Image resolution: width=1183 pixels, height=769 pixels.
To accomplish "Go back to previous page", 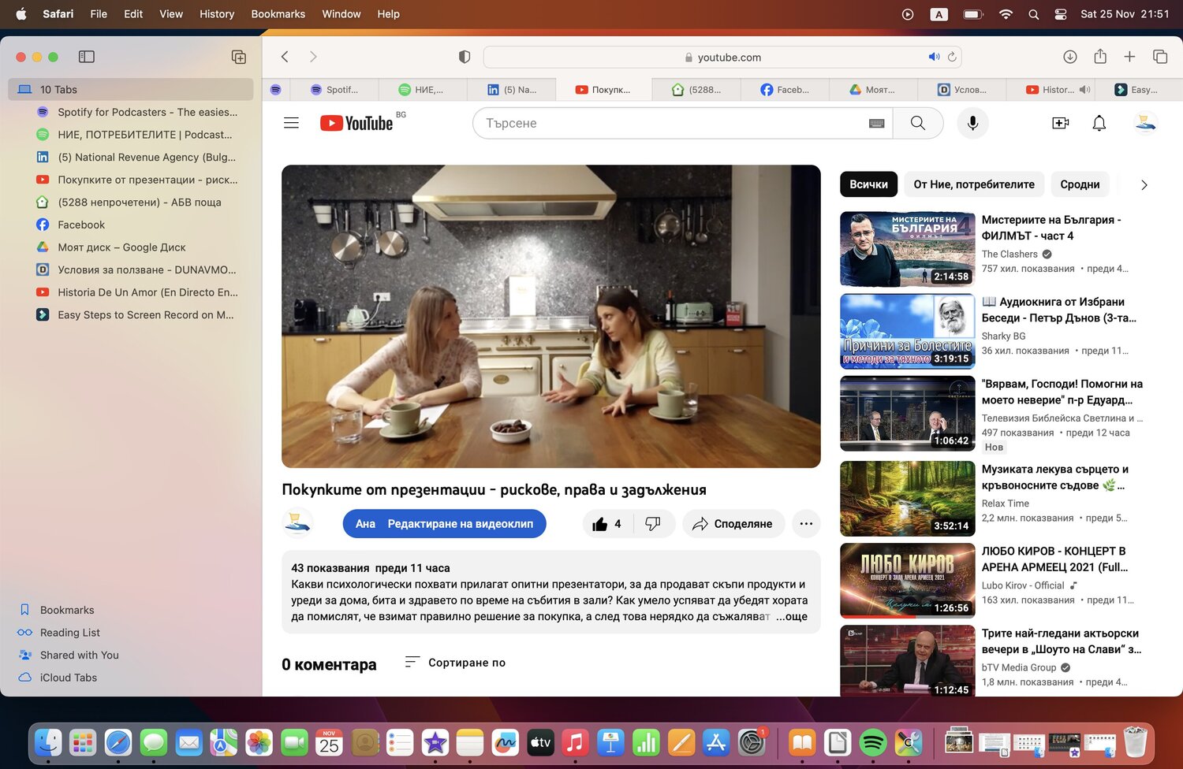I will pyautogui.click(x=285, y=57).
